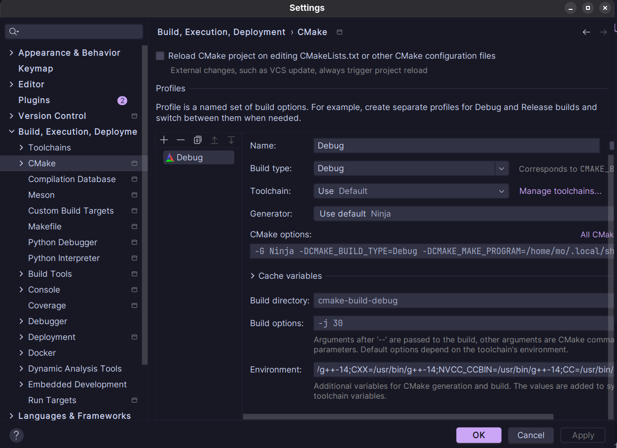
Task: Maximize the Settings window
Action: 588,8
